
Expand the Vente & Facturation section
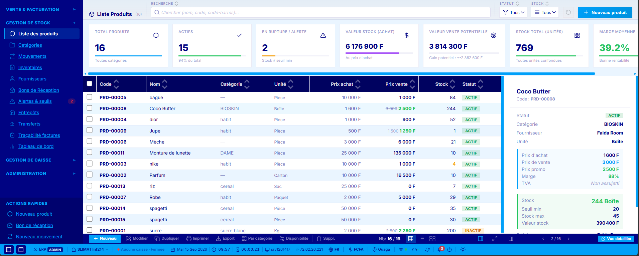pyautogui.click(x=41, y=10)
